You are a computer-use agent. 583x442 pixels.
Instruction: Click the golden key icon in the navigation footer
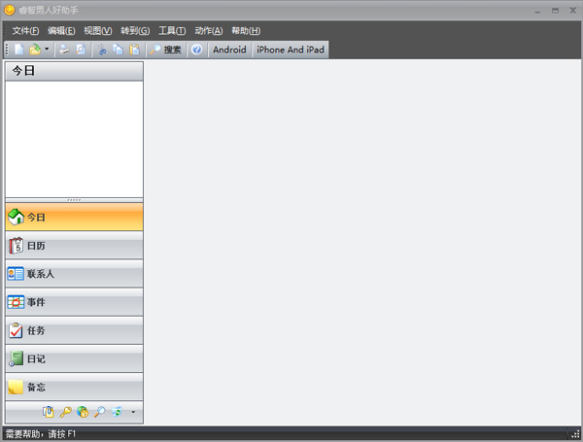[x=65, y=412]
